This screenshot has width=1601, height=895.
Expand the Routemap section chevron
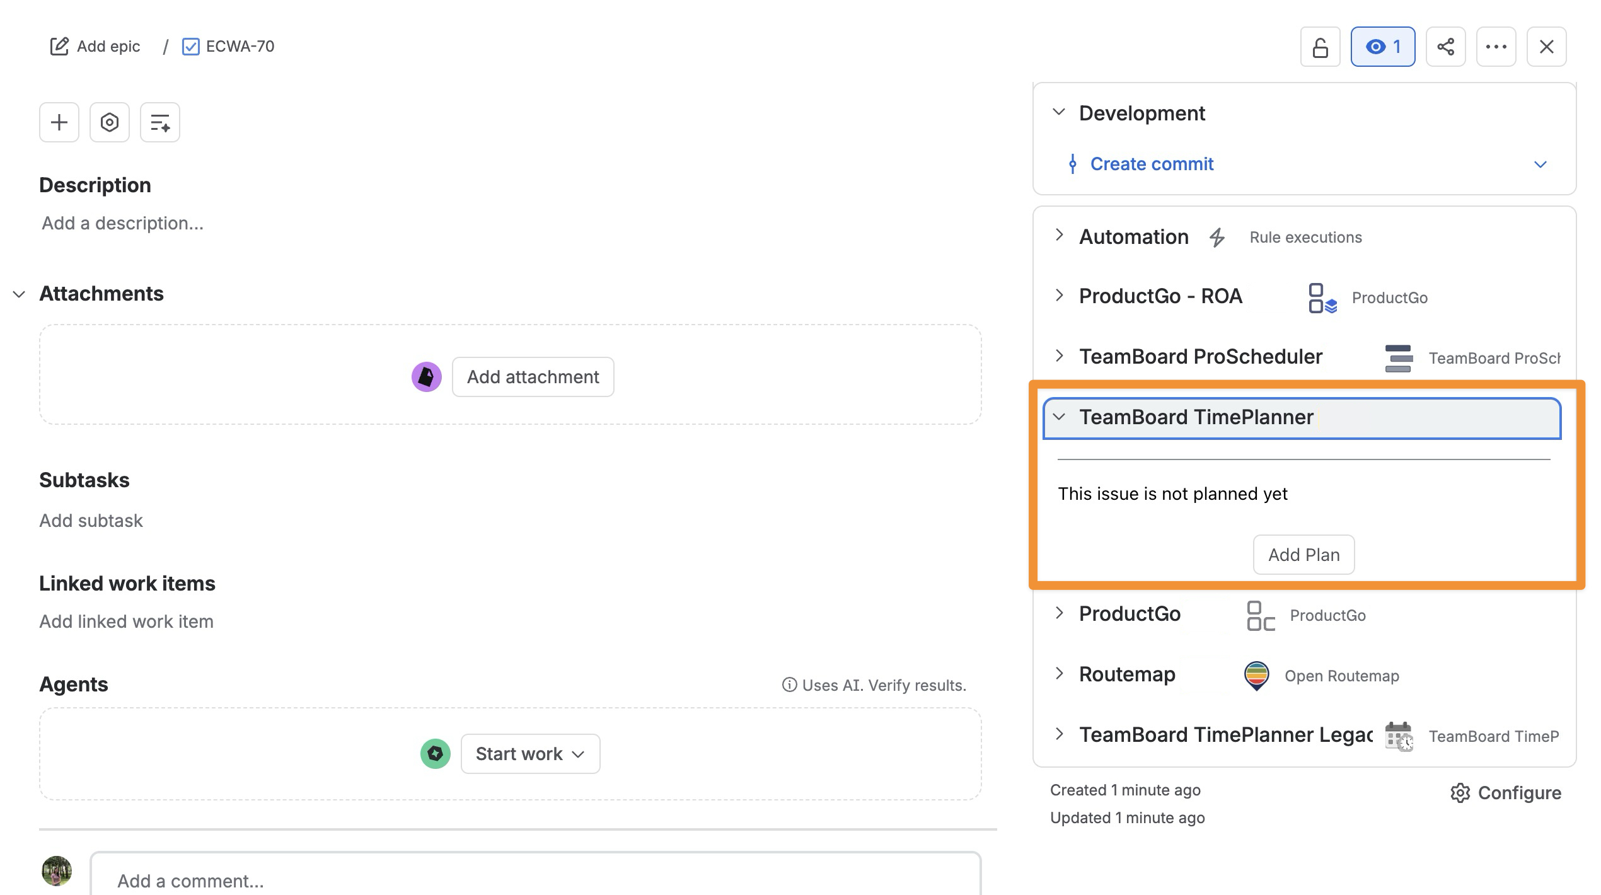1059,673
